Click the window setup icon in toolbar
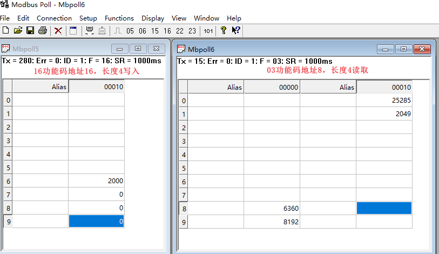The width and height of the screenshot is (439, 254). pyautogui.click(x=73, y=31)
